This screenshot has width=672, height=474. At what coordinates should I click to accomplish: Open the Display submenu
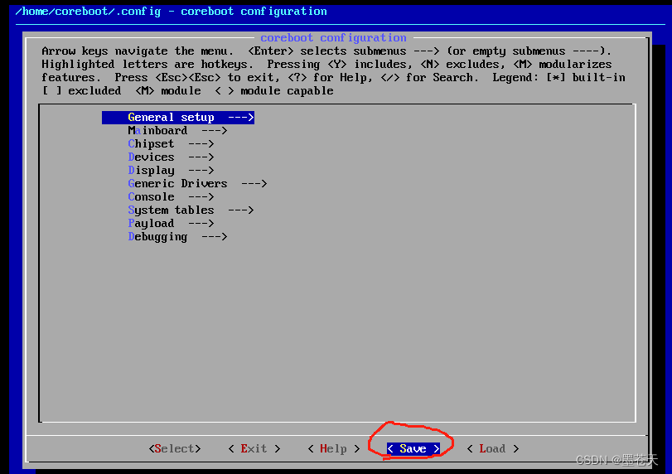171,171
